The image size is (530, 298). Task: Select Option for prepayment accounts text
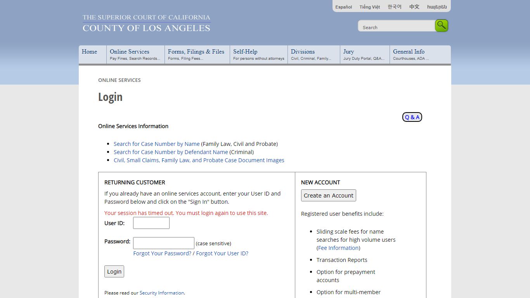coord(346,276)
